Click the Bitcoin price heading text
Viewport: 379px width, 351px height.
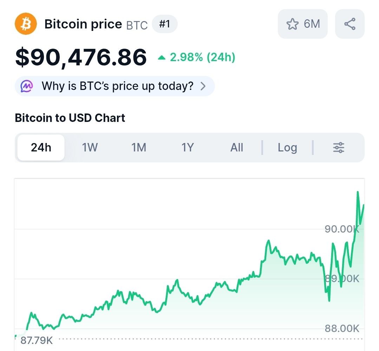[x=83, y=24]
